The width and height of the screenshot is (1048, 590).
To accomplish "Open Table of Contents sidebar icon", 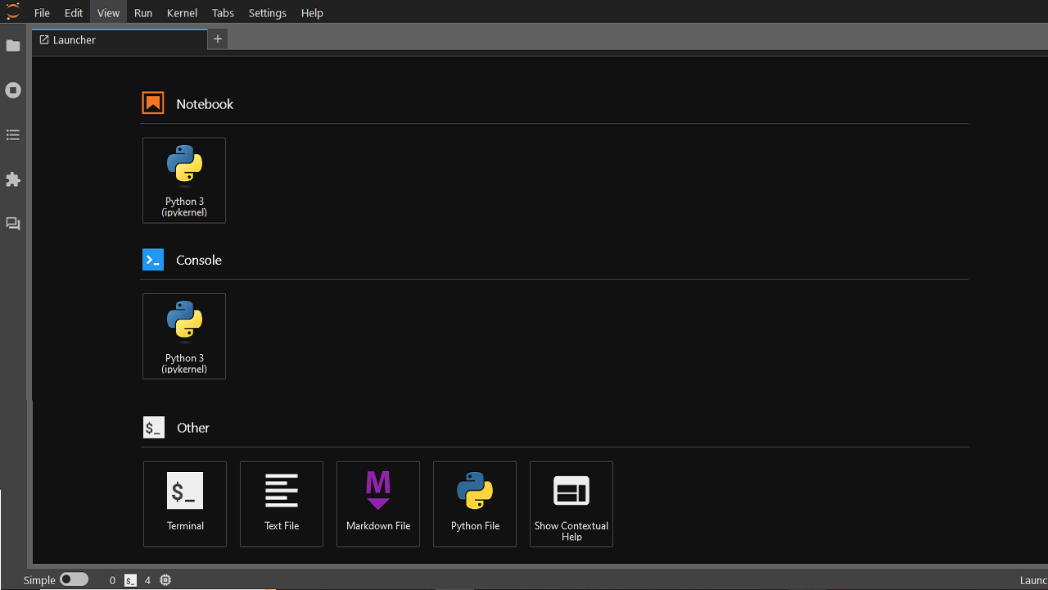I will click(x=13, y=135).
